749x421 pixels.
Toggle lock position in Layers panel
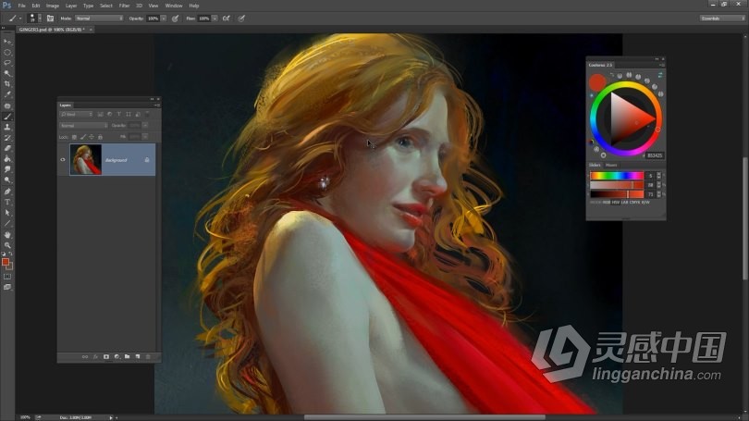(92, 137)
